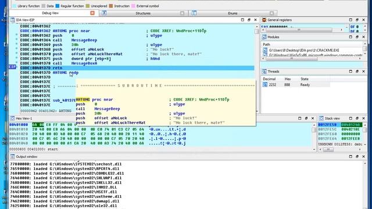Screen dimensions: 372x209
Task: Sort threads by the State column
Action: click(305, 79)
